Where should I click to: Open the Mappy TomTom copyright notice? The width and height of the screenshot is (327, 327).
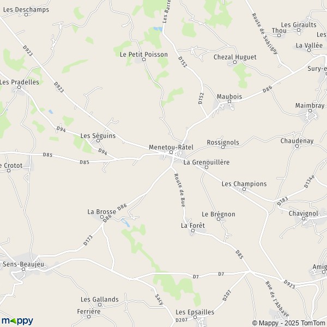(289, 323)
